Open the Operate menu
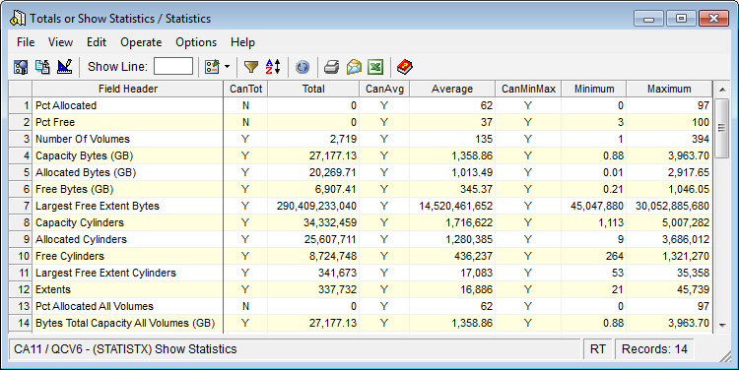Screen dimensions: 739x370 pyautogui.click(x=141, y=42)
